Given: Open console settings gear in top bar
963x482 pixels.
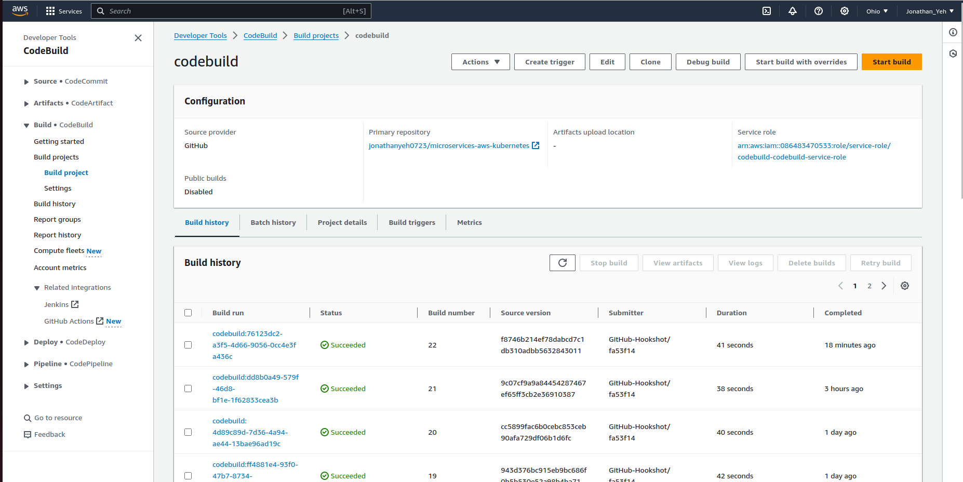Looking at the screenshot, I should point(845,11).
